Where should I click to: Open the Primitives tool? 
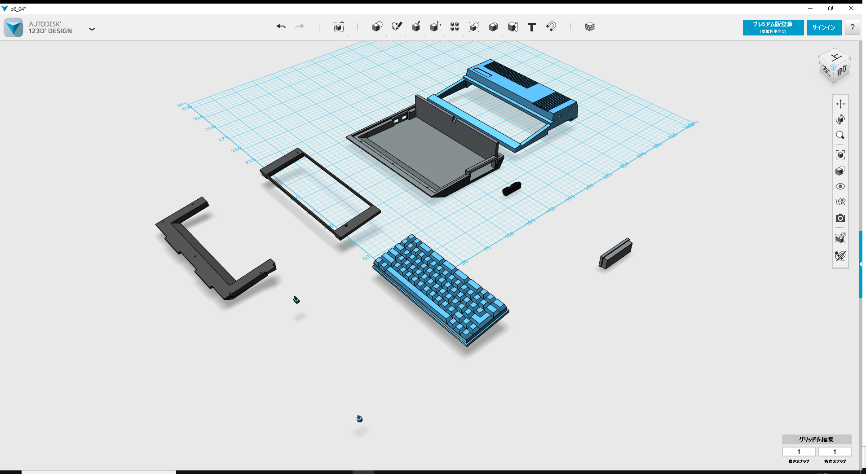377,27
